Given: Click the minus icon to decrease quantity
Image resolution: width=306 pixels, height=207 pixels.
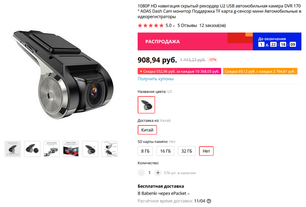Looking at the screenshot, I should [x=141, y=173].
